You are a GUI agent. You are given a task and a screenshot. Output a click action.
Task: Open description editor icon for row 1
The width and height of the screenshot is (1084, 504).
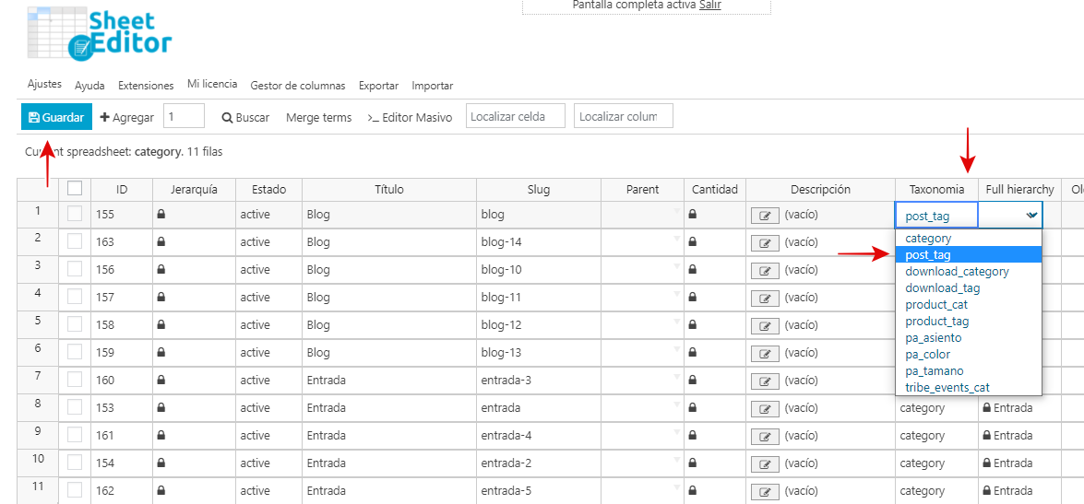pos(764,216)
